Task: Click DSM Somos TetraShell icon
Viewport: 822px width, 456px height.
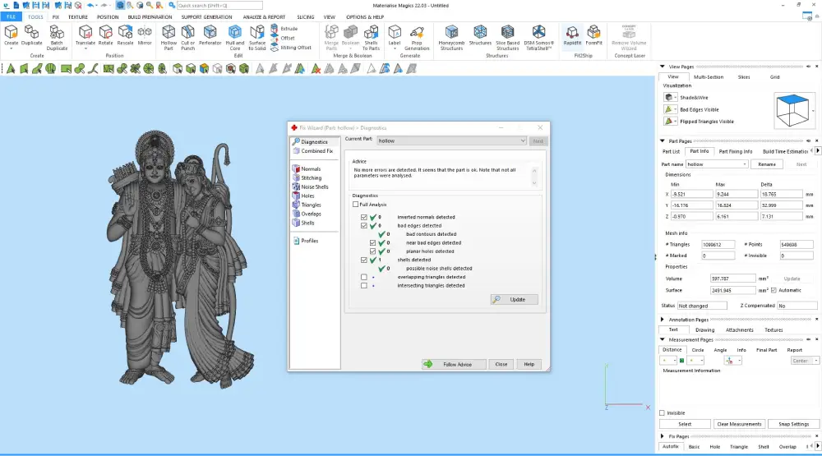Action: (x=539, y=38)
